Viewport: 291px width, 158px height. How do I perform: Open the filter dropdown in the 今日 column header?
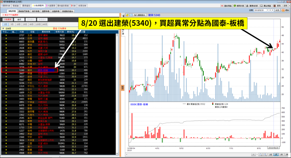[x=10, y=32]
